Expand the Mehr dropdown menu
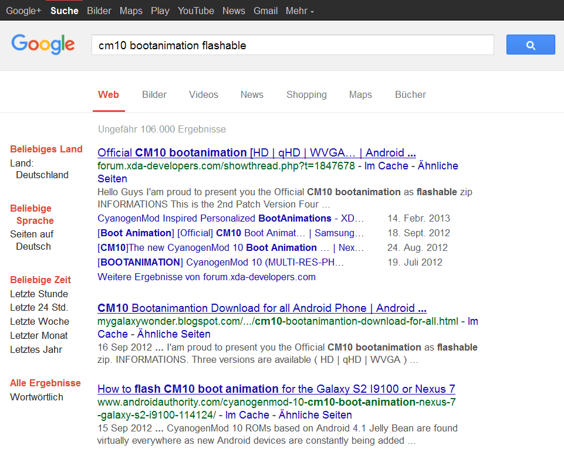This screenshot has width=564, height=459. point(300,11)
